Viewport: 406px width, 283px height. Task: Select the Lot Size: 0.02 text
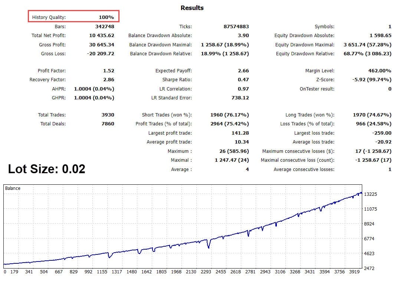point(46,169)
